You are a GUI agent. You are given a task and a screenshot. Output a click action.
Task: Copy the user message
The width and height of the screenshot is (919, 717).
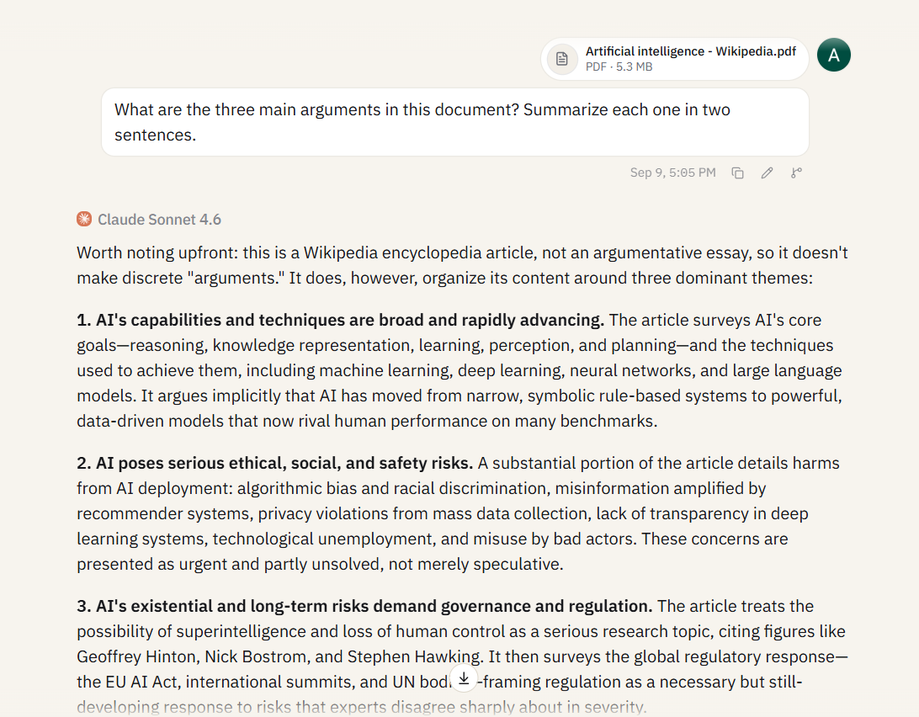737,173
